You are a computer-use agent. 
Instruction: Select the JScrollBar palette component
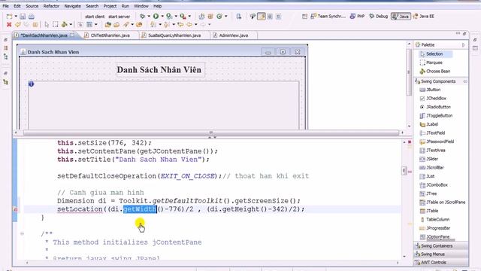(x=431, y=168)
